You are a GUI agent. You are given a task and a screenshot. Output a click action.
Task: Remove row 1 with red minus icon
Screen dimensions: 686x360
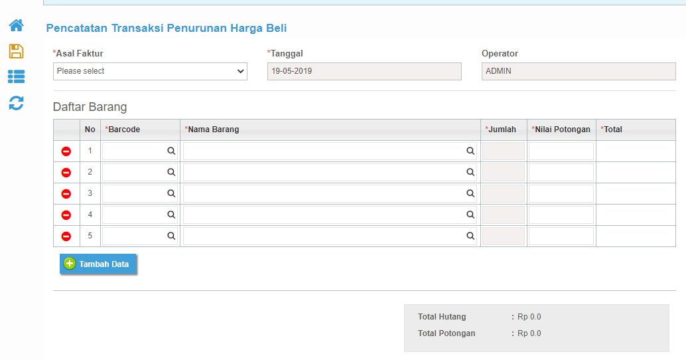coord(66,151)
